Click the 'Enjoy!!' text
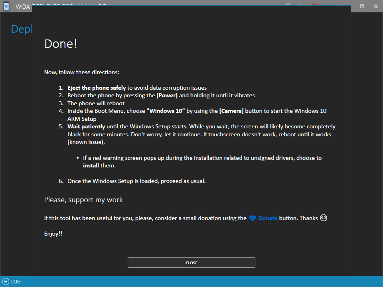The height and width of the screenshot is (287, 383). 53,234
